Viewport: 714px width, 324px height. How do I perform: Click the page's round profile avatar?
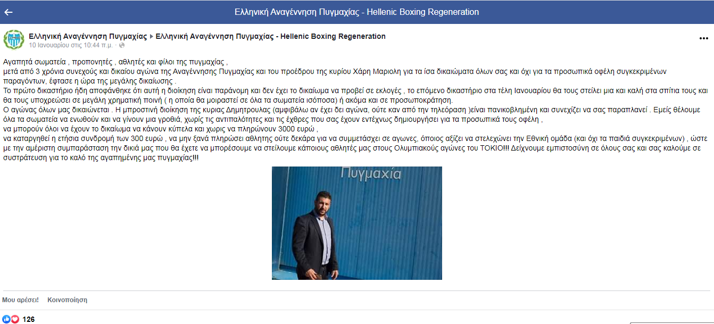tap(14, 40)
